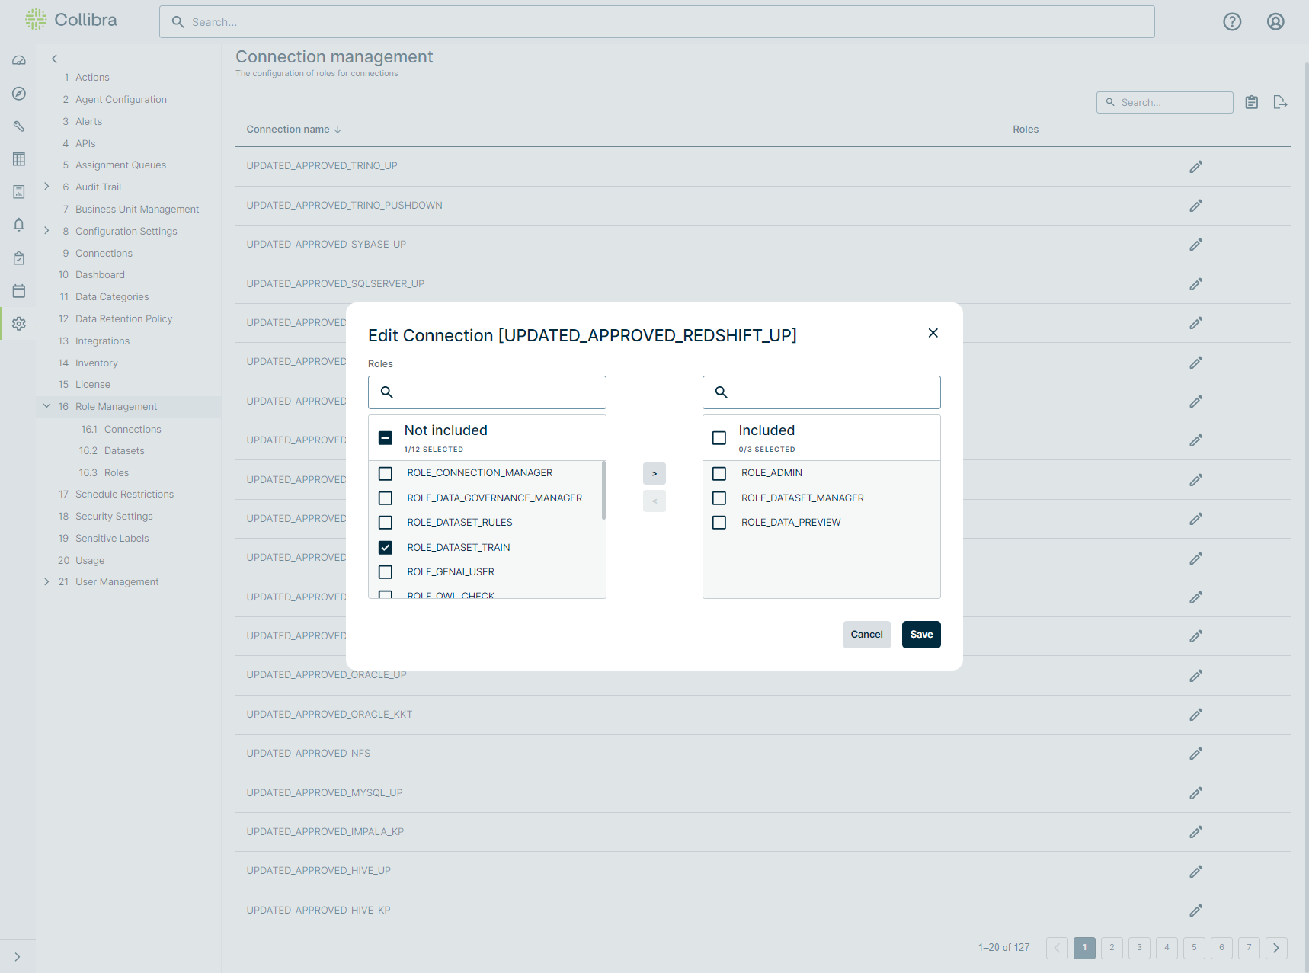Image resolution: width=1309 pixels, height=973 pixels.
Task: Toggle the Included select-all checkbox
Action: [x=719, y=438]
